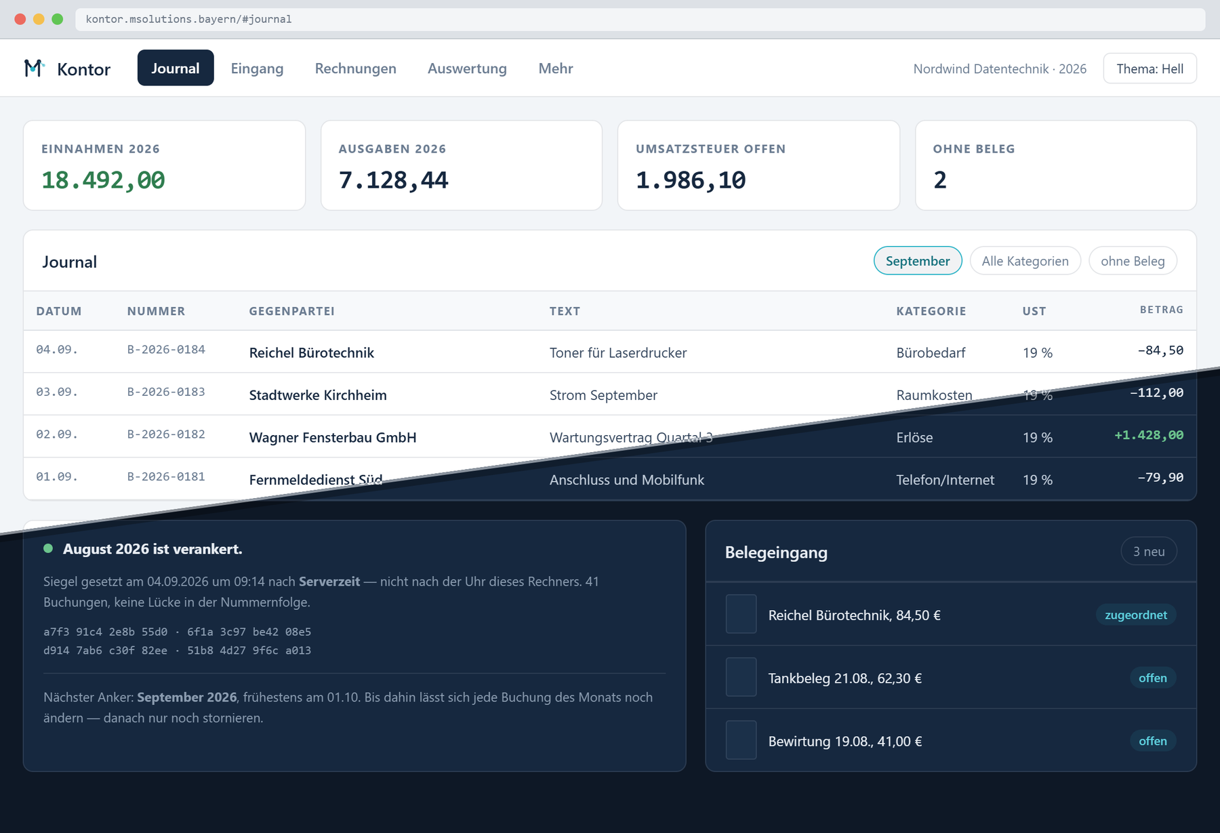The height and width of the screenshot is (833, 1220).
Task: Open the Tankbeleg 21.08. receipt thumbnail
Action: click(741, 677)
